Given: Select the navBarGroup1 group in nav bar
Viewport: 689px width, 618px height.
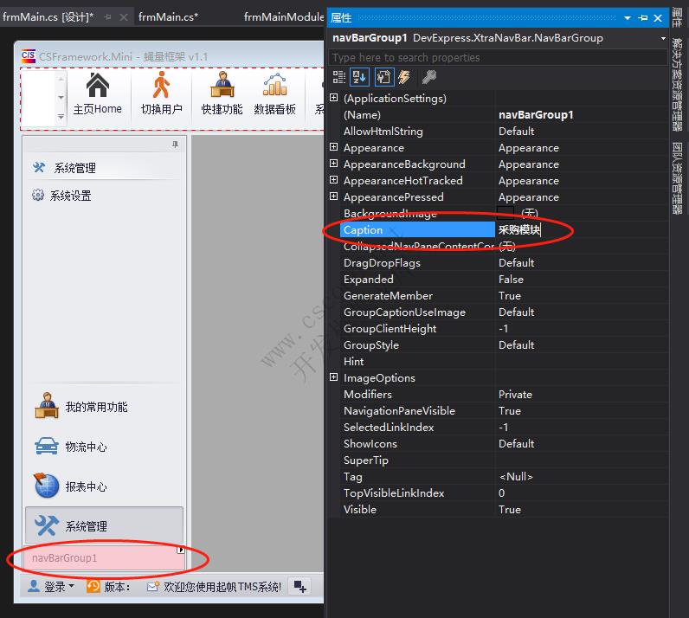Looking at the screenshot, I should pos(105,557).
